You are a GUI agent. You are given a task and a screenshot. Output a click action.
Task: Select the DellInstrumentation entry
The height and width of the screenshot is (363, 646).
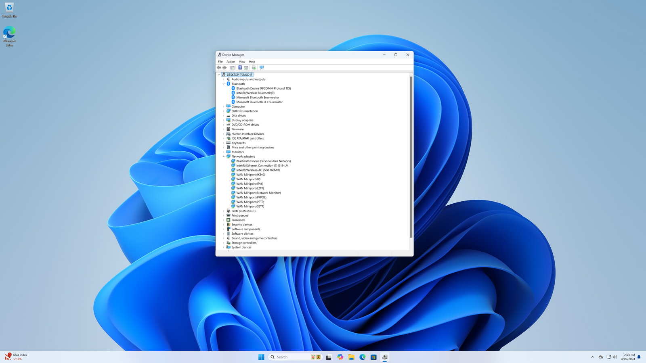point(245,111)
